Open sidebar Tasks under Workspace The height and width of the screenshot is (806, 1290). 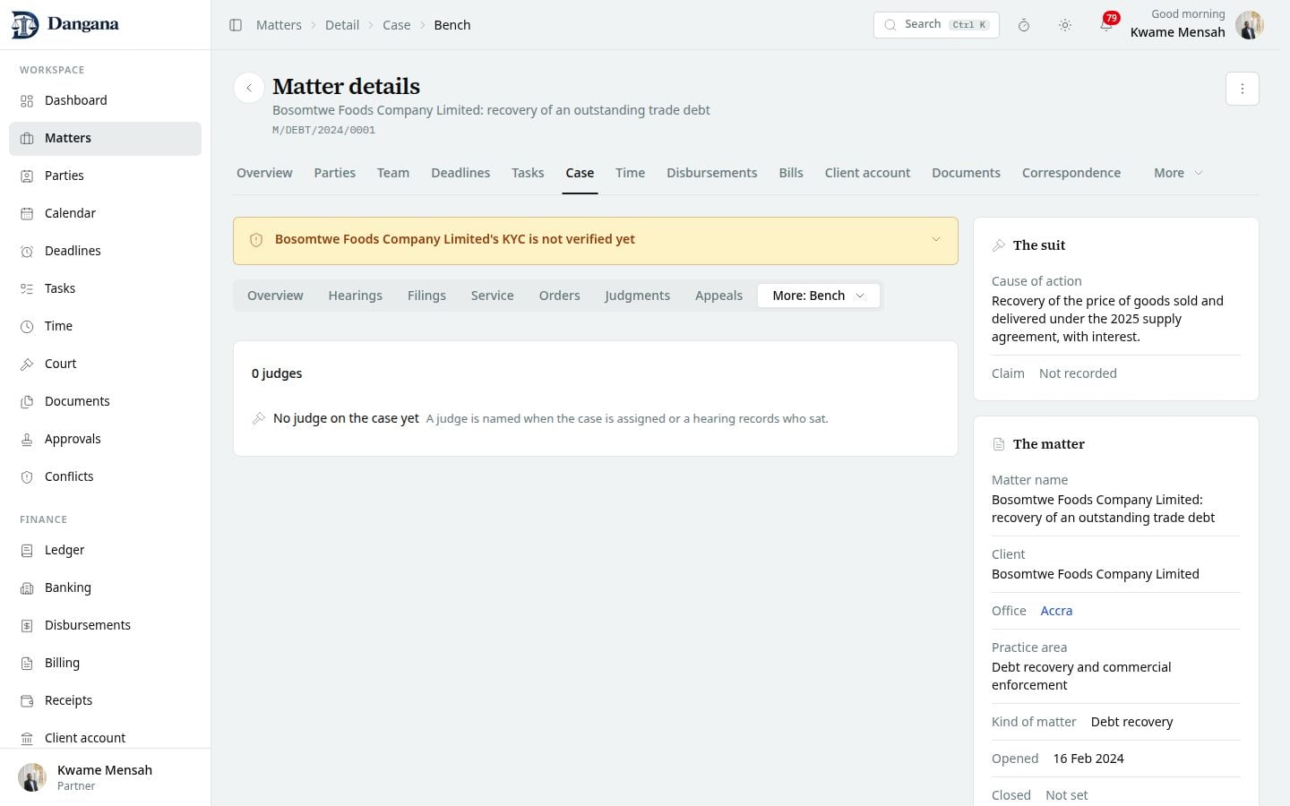coord(105,288)
